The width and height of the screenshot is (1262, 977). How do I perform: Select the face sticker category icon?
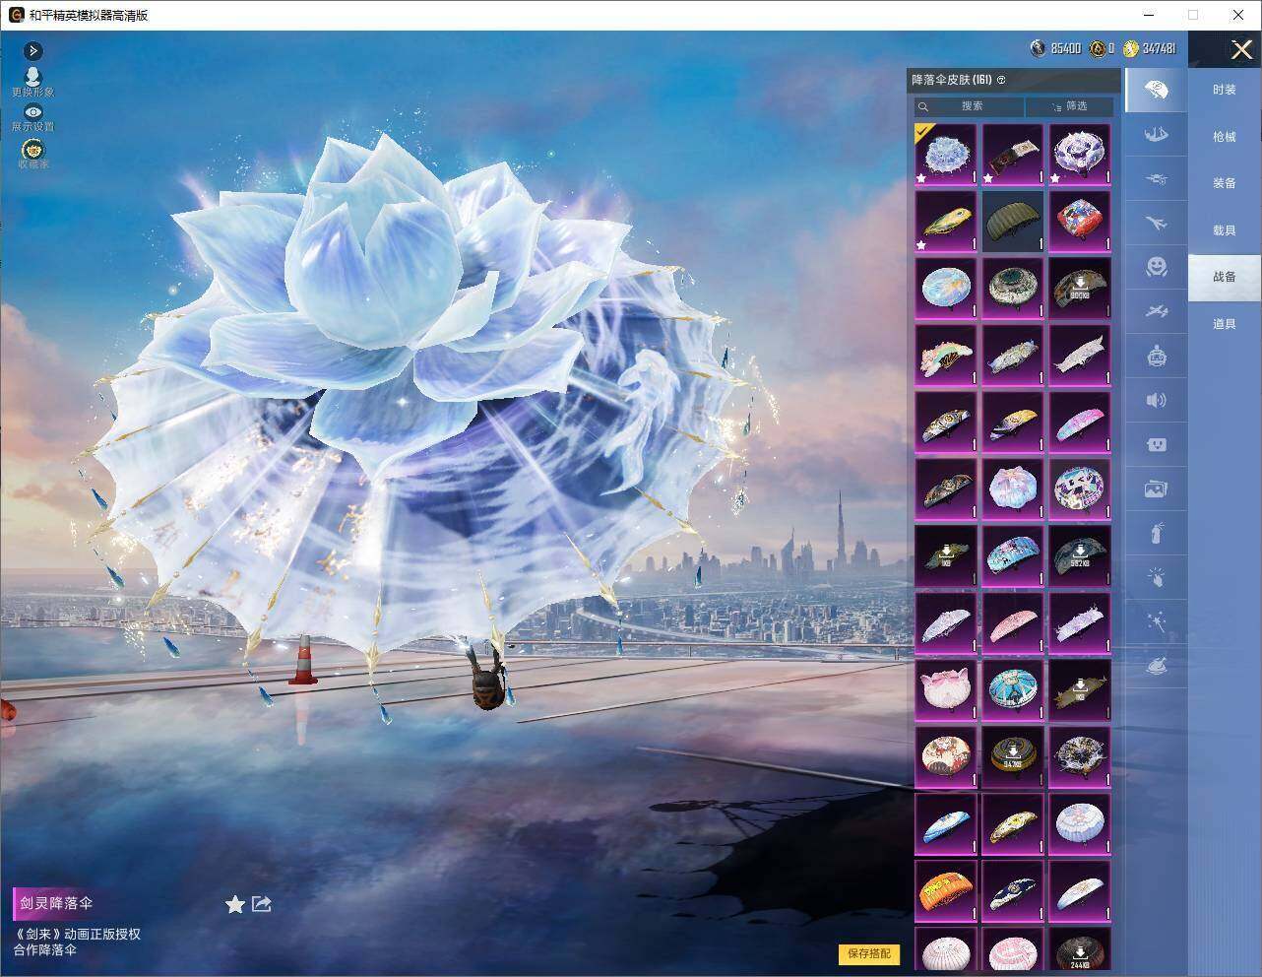click(1157, 444)
